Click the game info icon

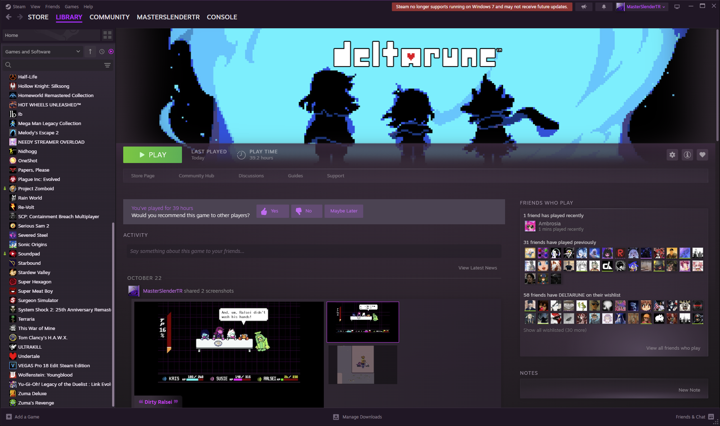pos(687,155)
